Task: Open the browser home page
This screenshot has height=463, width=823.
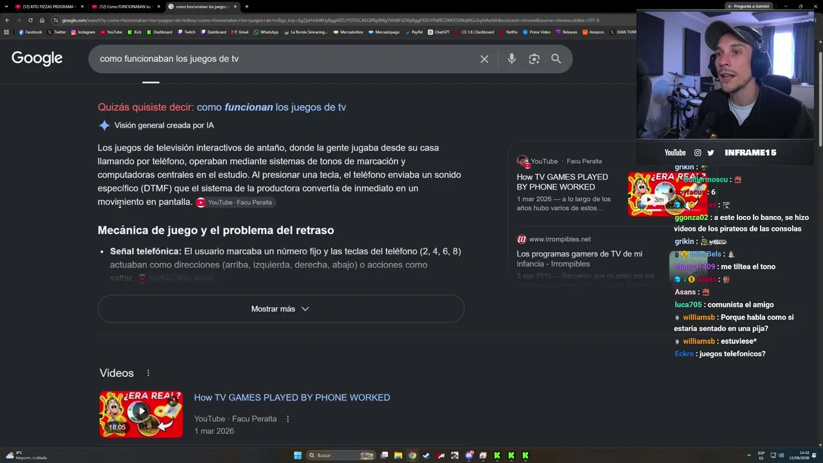Action: coord(42,20)
